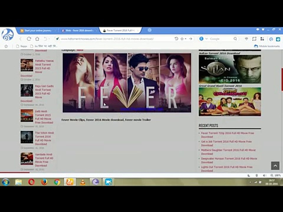Viewport: 283px width, 212px height.
Task: Close the 'Fever Torrent 2016' tab
Action: click(x=138, y=31)
